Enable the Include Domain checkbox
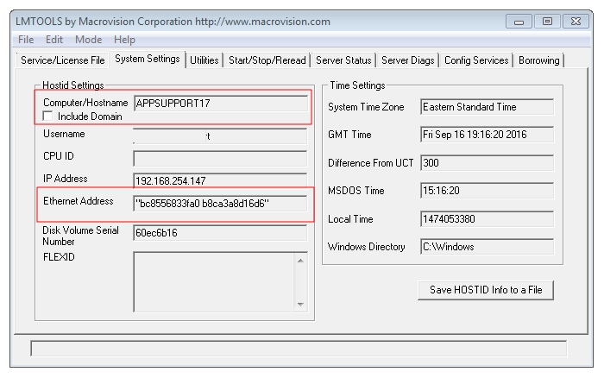 coord(48,116)
